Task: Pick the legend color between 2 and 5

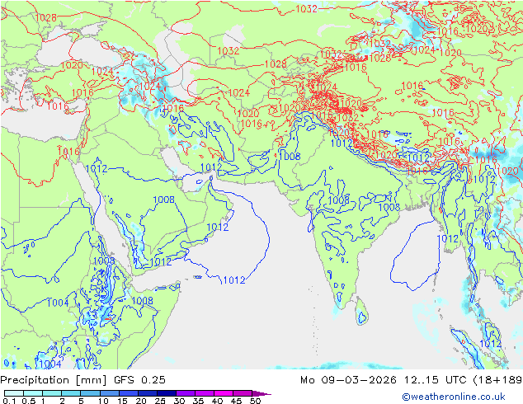Action: pyautogui.click(x=71, y=393)
